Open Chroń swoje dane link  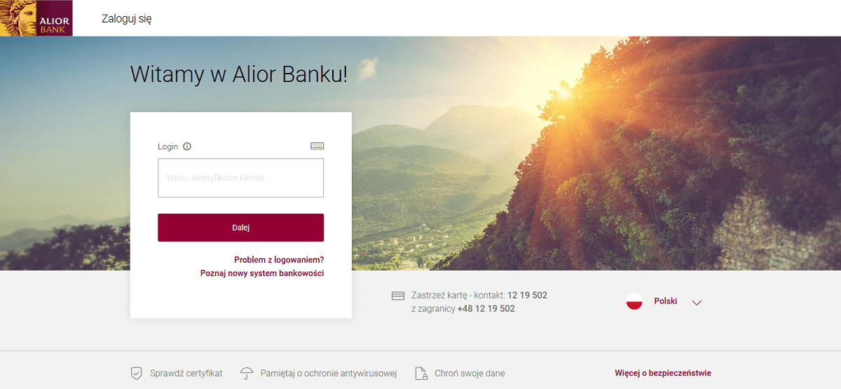tap(470, 374)
